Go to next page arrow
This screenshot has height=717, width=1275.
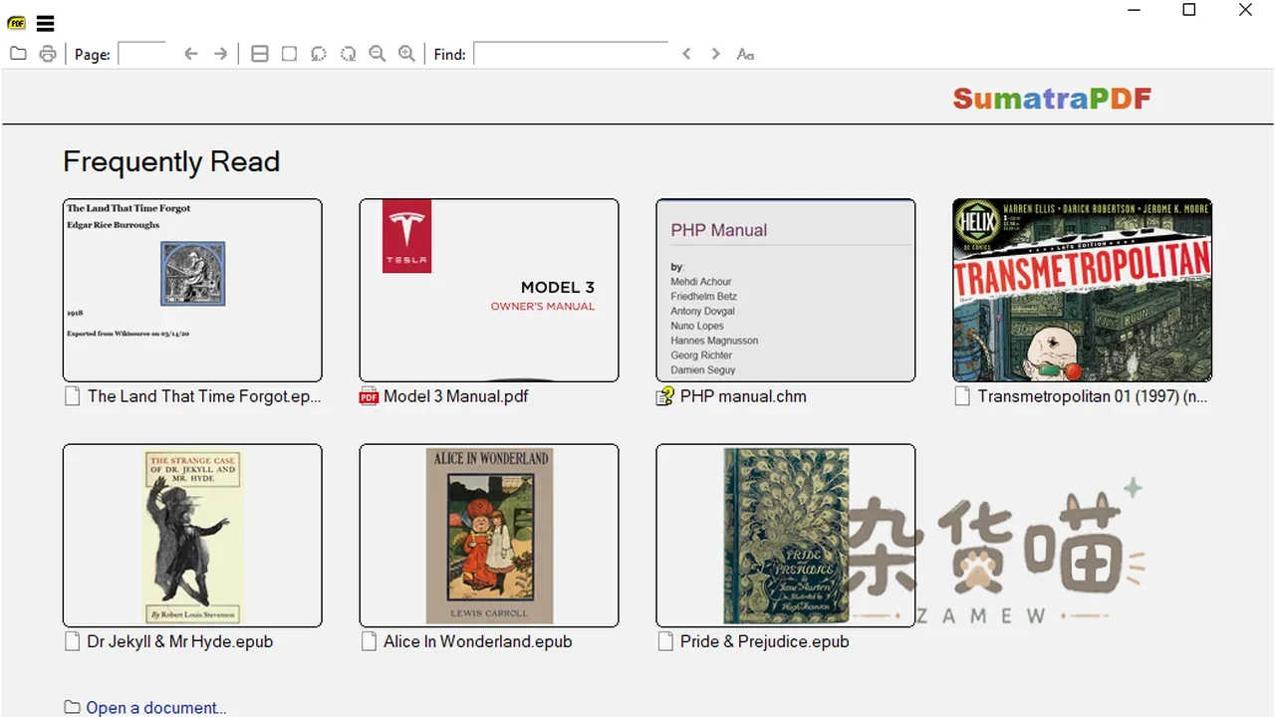coord(220,54)
